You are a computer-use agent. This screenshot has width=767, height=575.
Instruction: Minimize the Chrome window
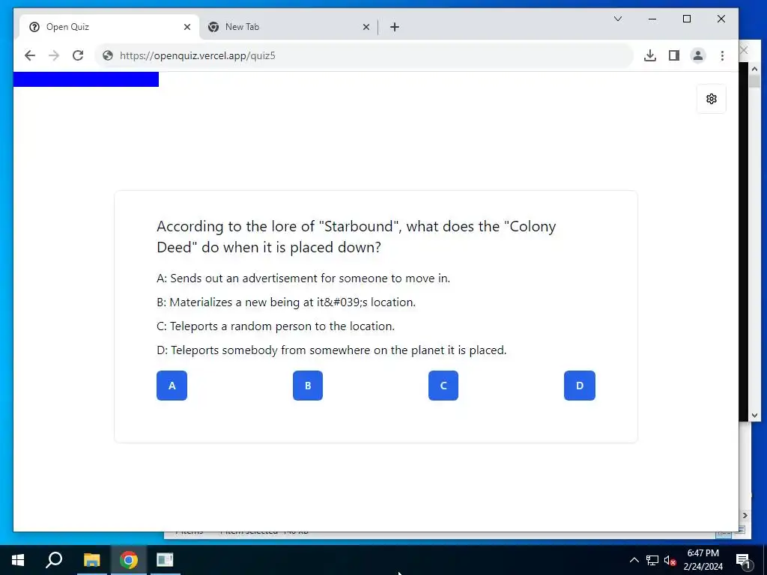tap(652, 19)
